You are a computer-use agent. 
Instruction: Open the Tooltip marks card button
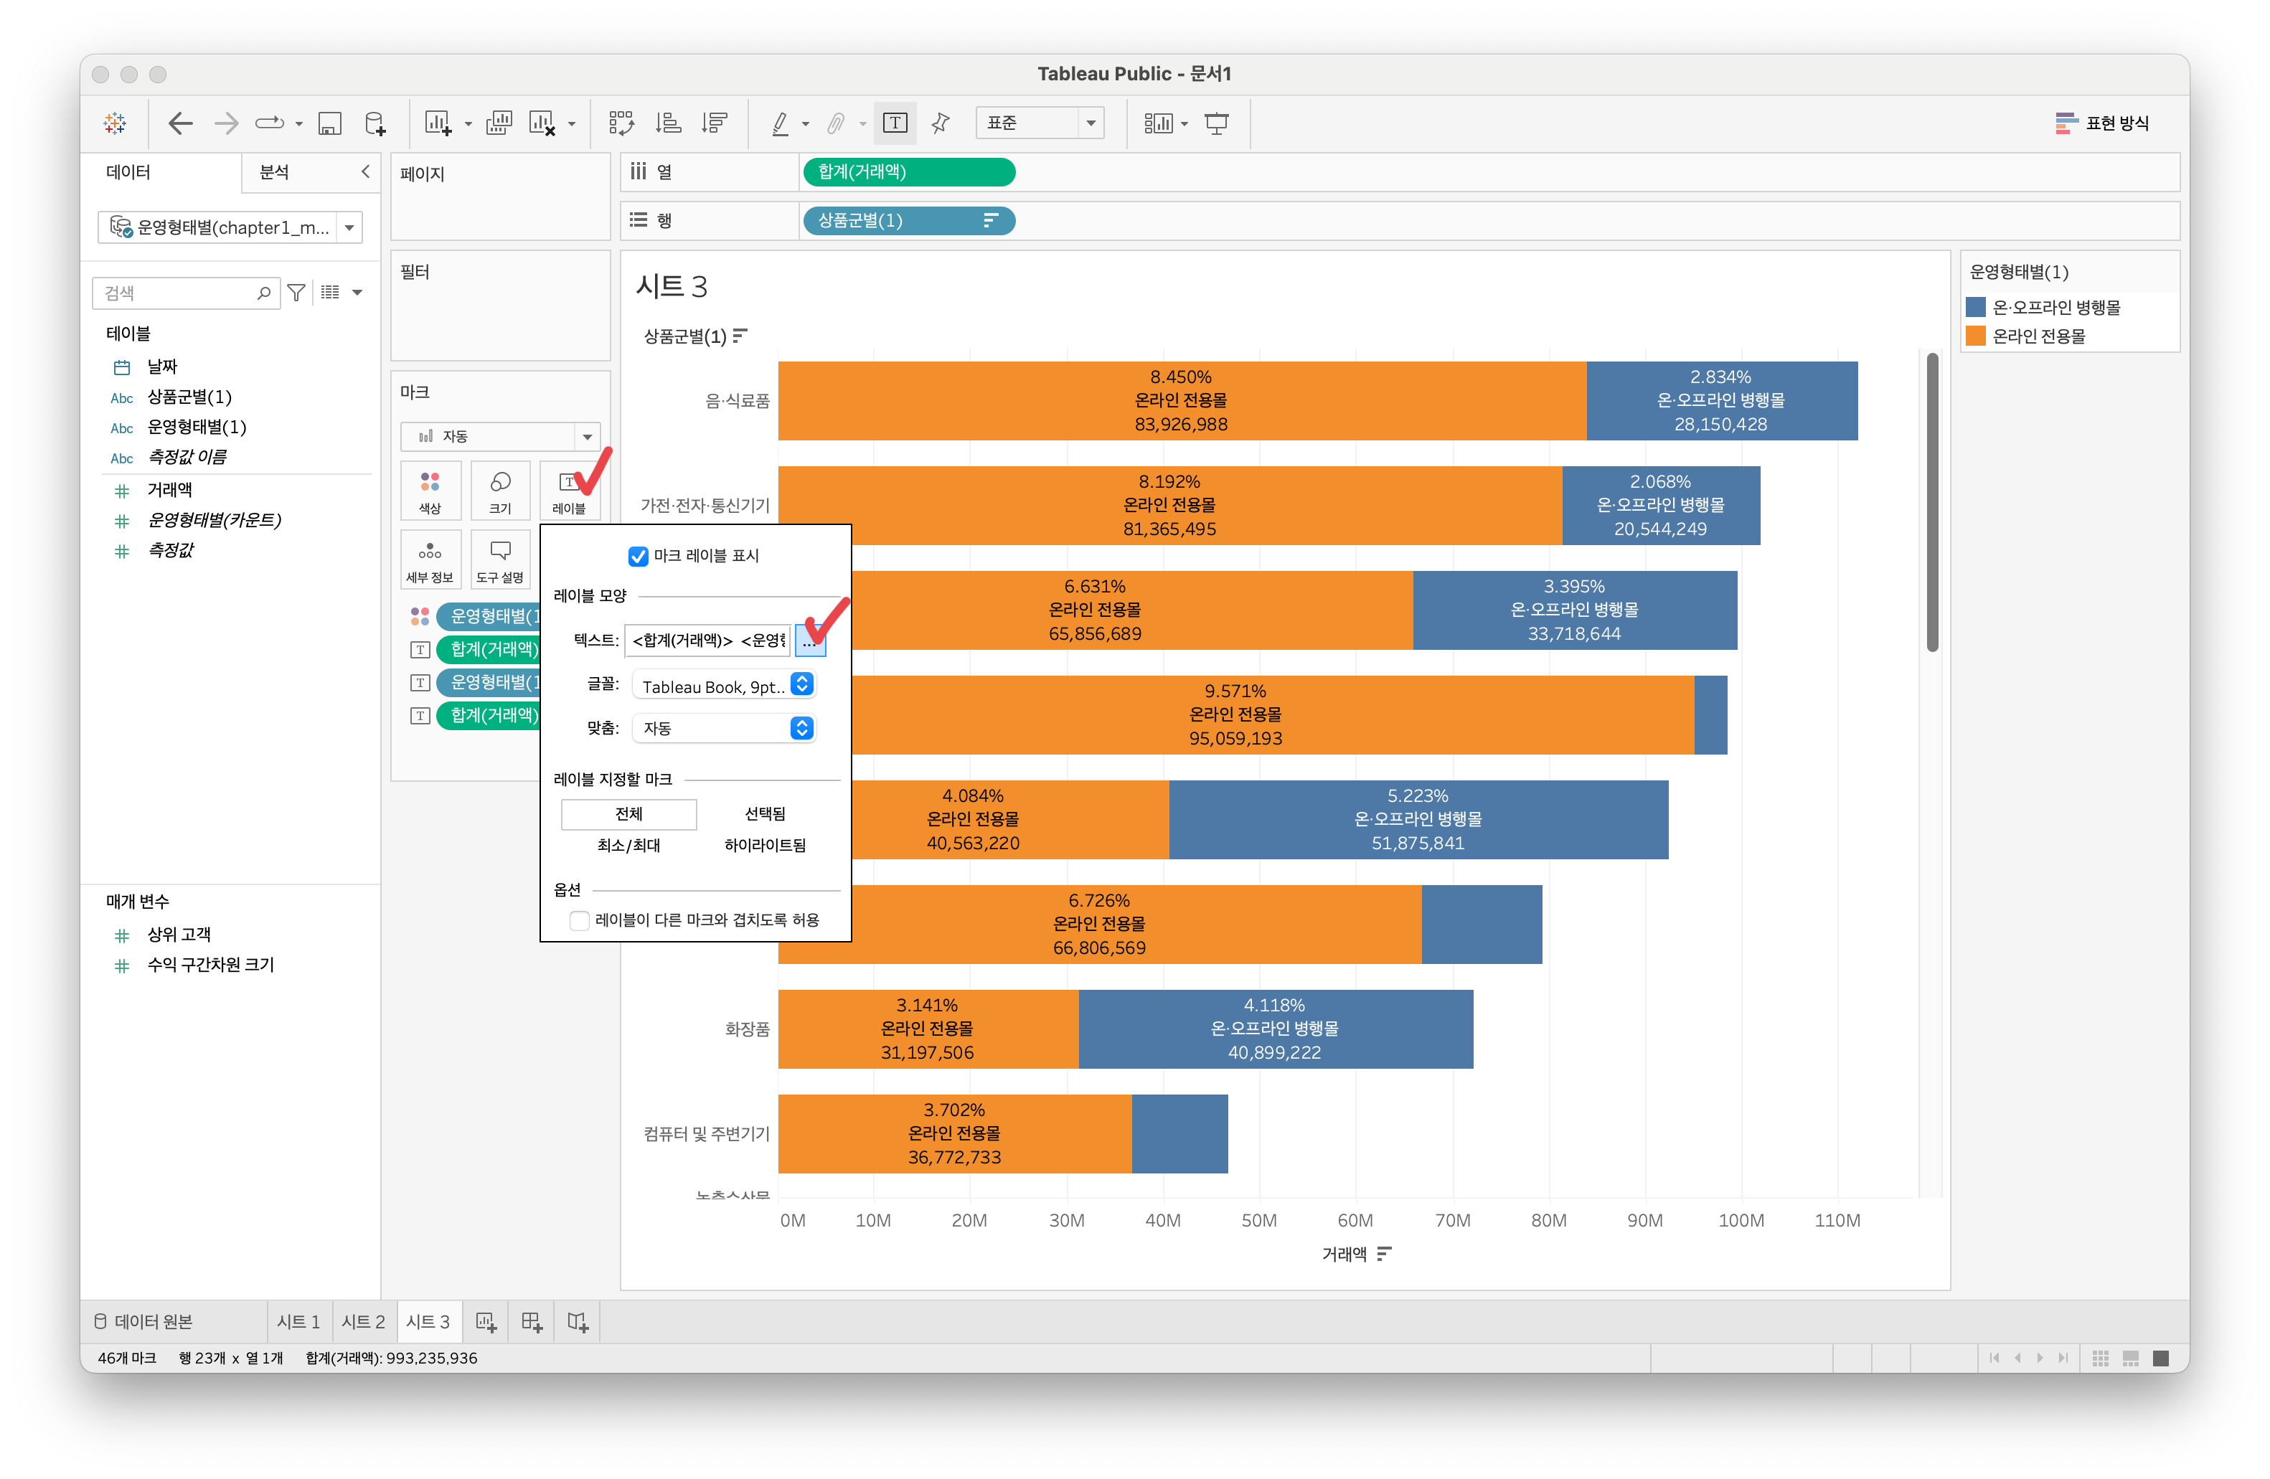coord(500,559)
